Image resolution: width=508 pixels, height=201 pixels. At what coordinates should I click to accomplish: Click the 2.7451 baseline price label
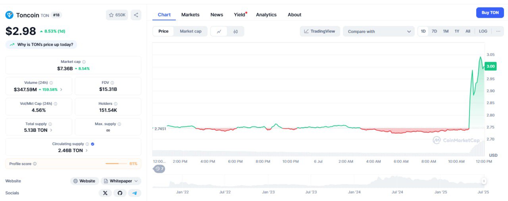point(160,129)
